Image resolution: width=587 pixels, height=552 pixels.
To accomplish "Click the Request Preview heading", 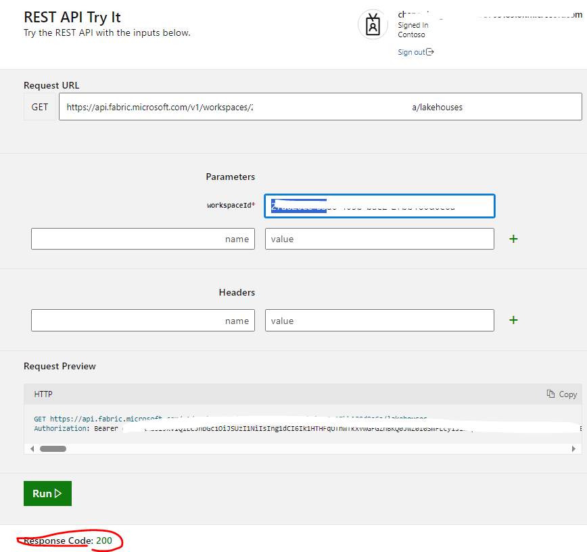I will point(60,366).
